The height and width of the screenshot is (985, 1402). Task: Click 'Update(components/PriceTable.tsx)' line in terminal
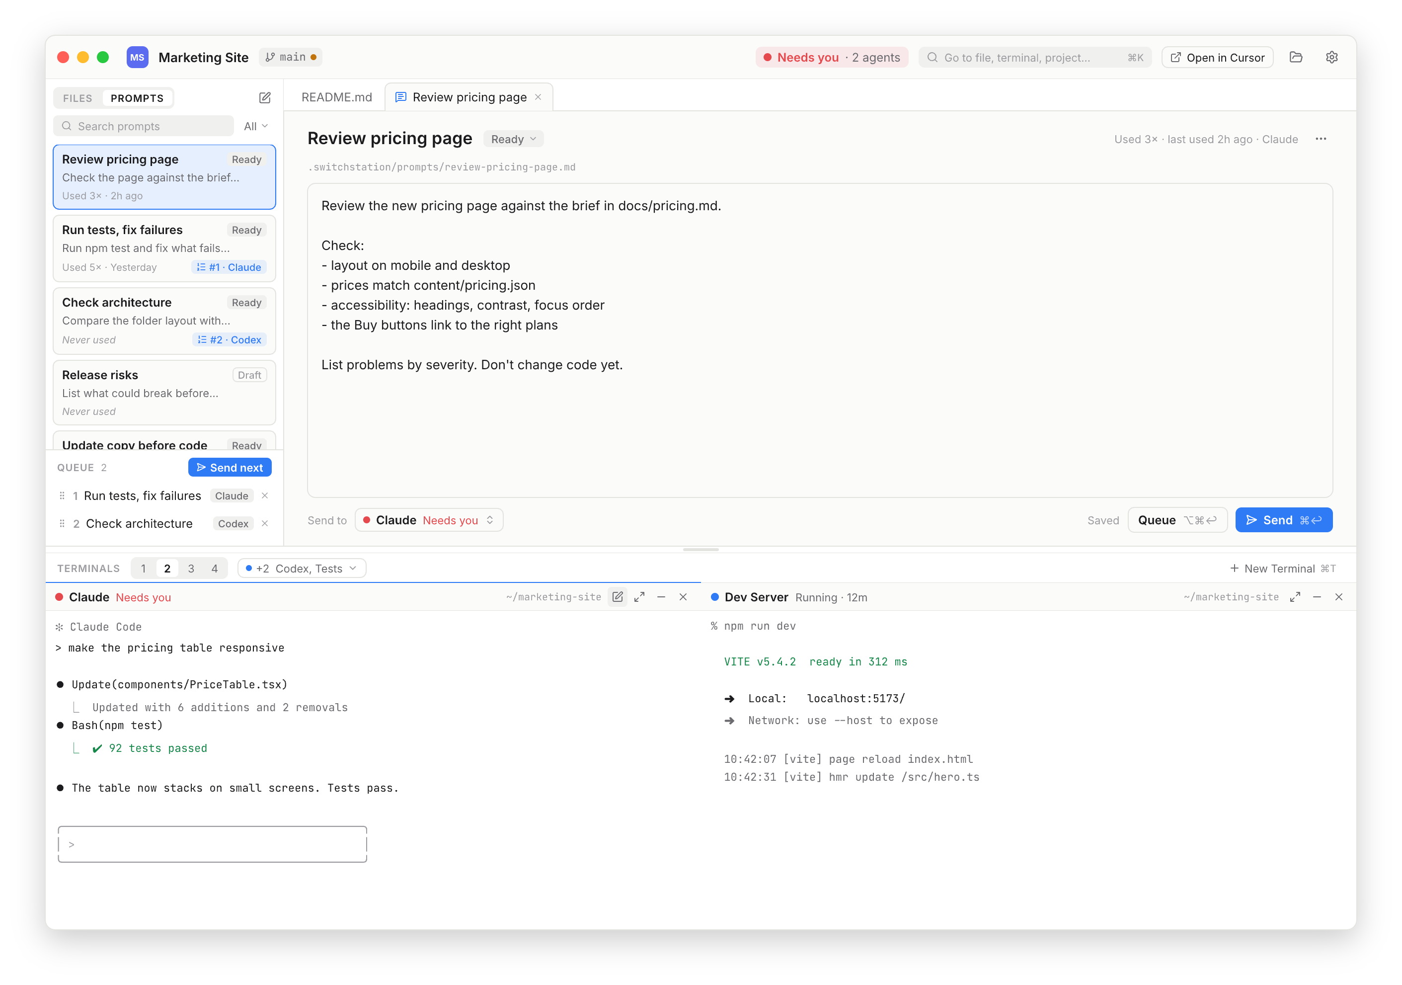pos(179,684)
